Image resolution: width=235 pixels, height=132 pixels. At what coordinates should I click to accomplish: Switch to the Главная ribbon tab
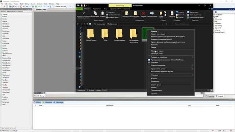click(87, 9)
